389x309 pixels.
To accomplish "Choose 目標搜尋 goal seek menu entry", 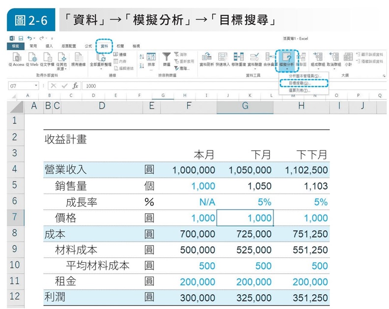I will pyautogui.click(x=304, y=83).
